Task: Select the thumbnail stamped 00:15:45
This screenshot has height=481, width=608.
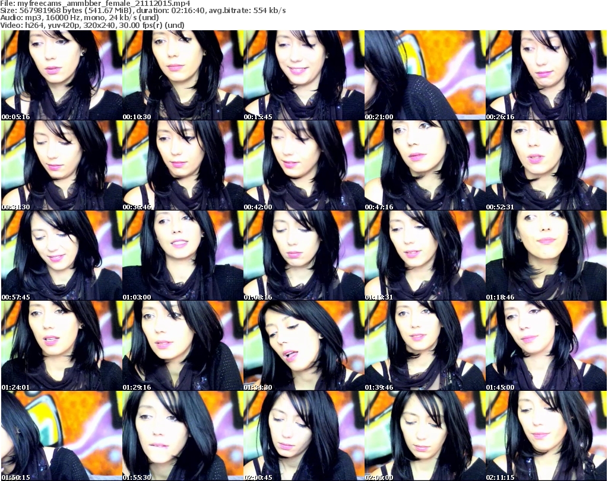Action: [x=303, y=75]
